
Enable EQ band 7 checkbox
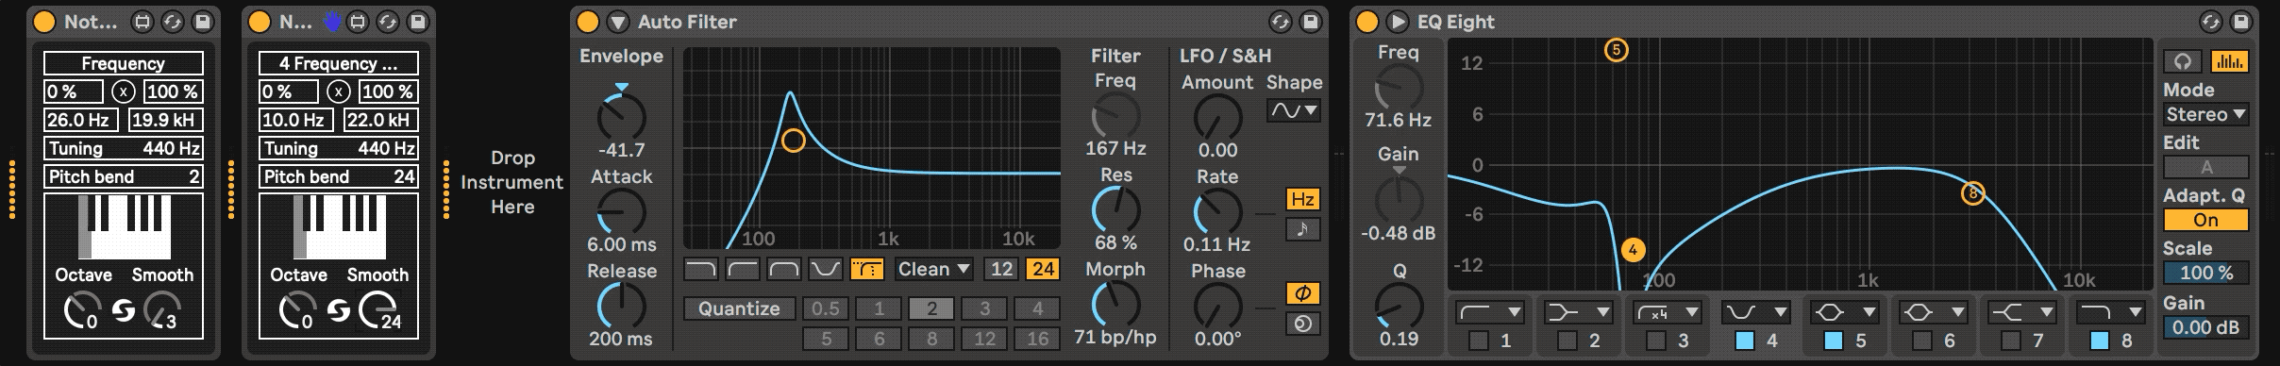coord(2011,341)
